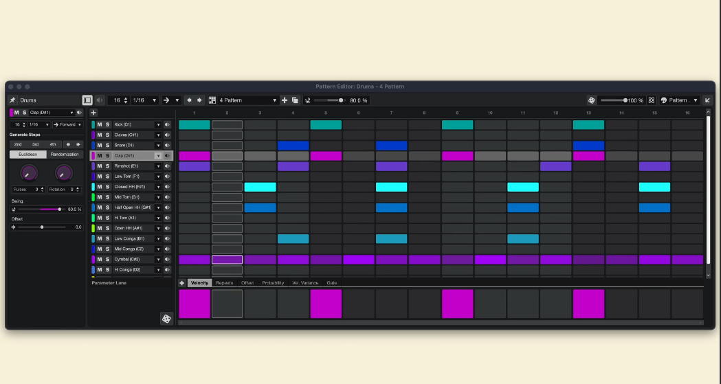Click the randomize dice icon in Parameter Lane
This screenshot has height=384, width=721.
point(166,318)
